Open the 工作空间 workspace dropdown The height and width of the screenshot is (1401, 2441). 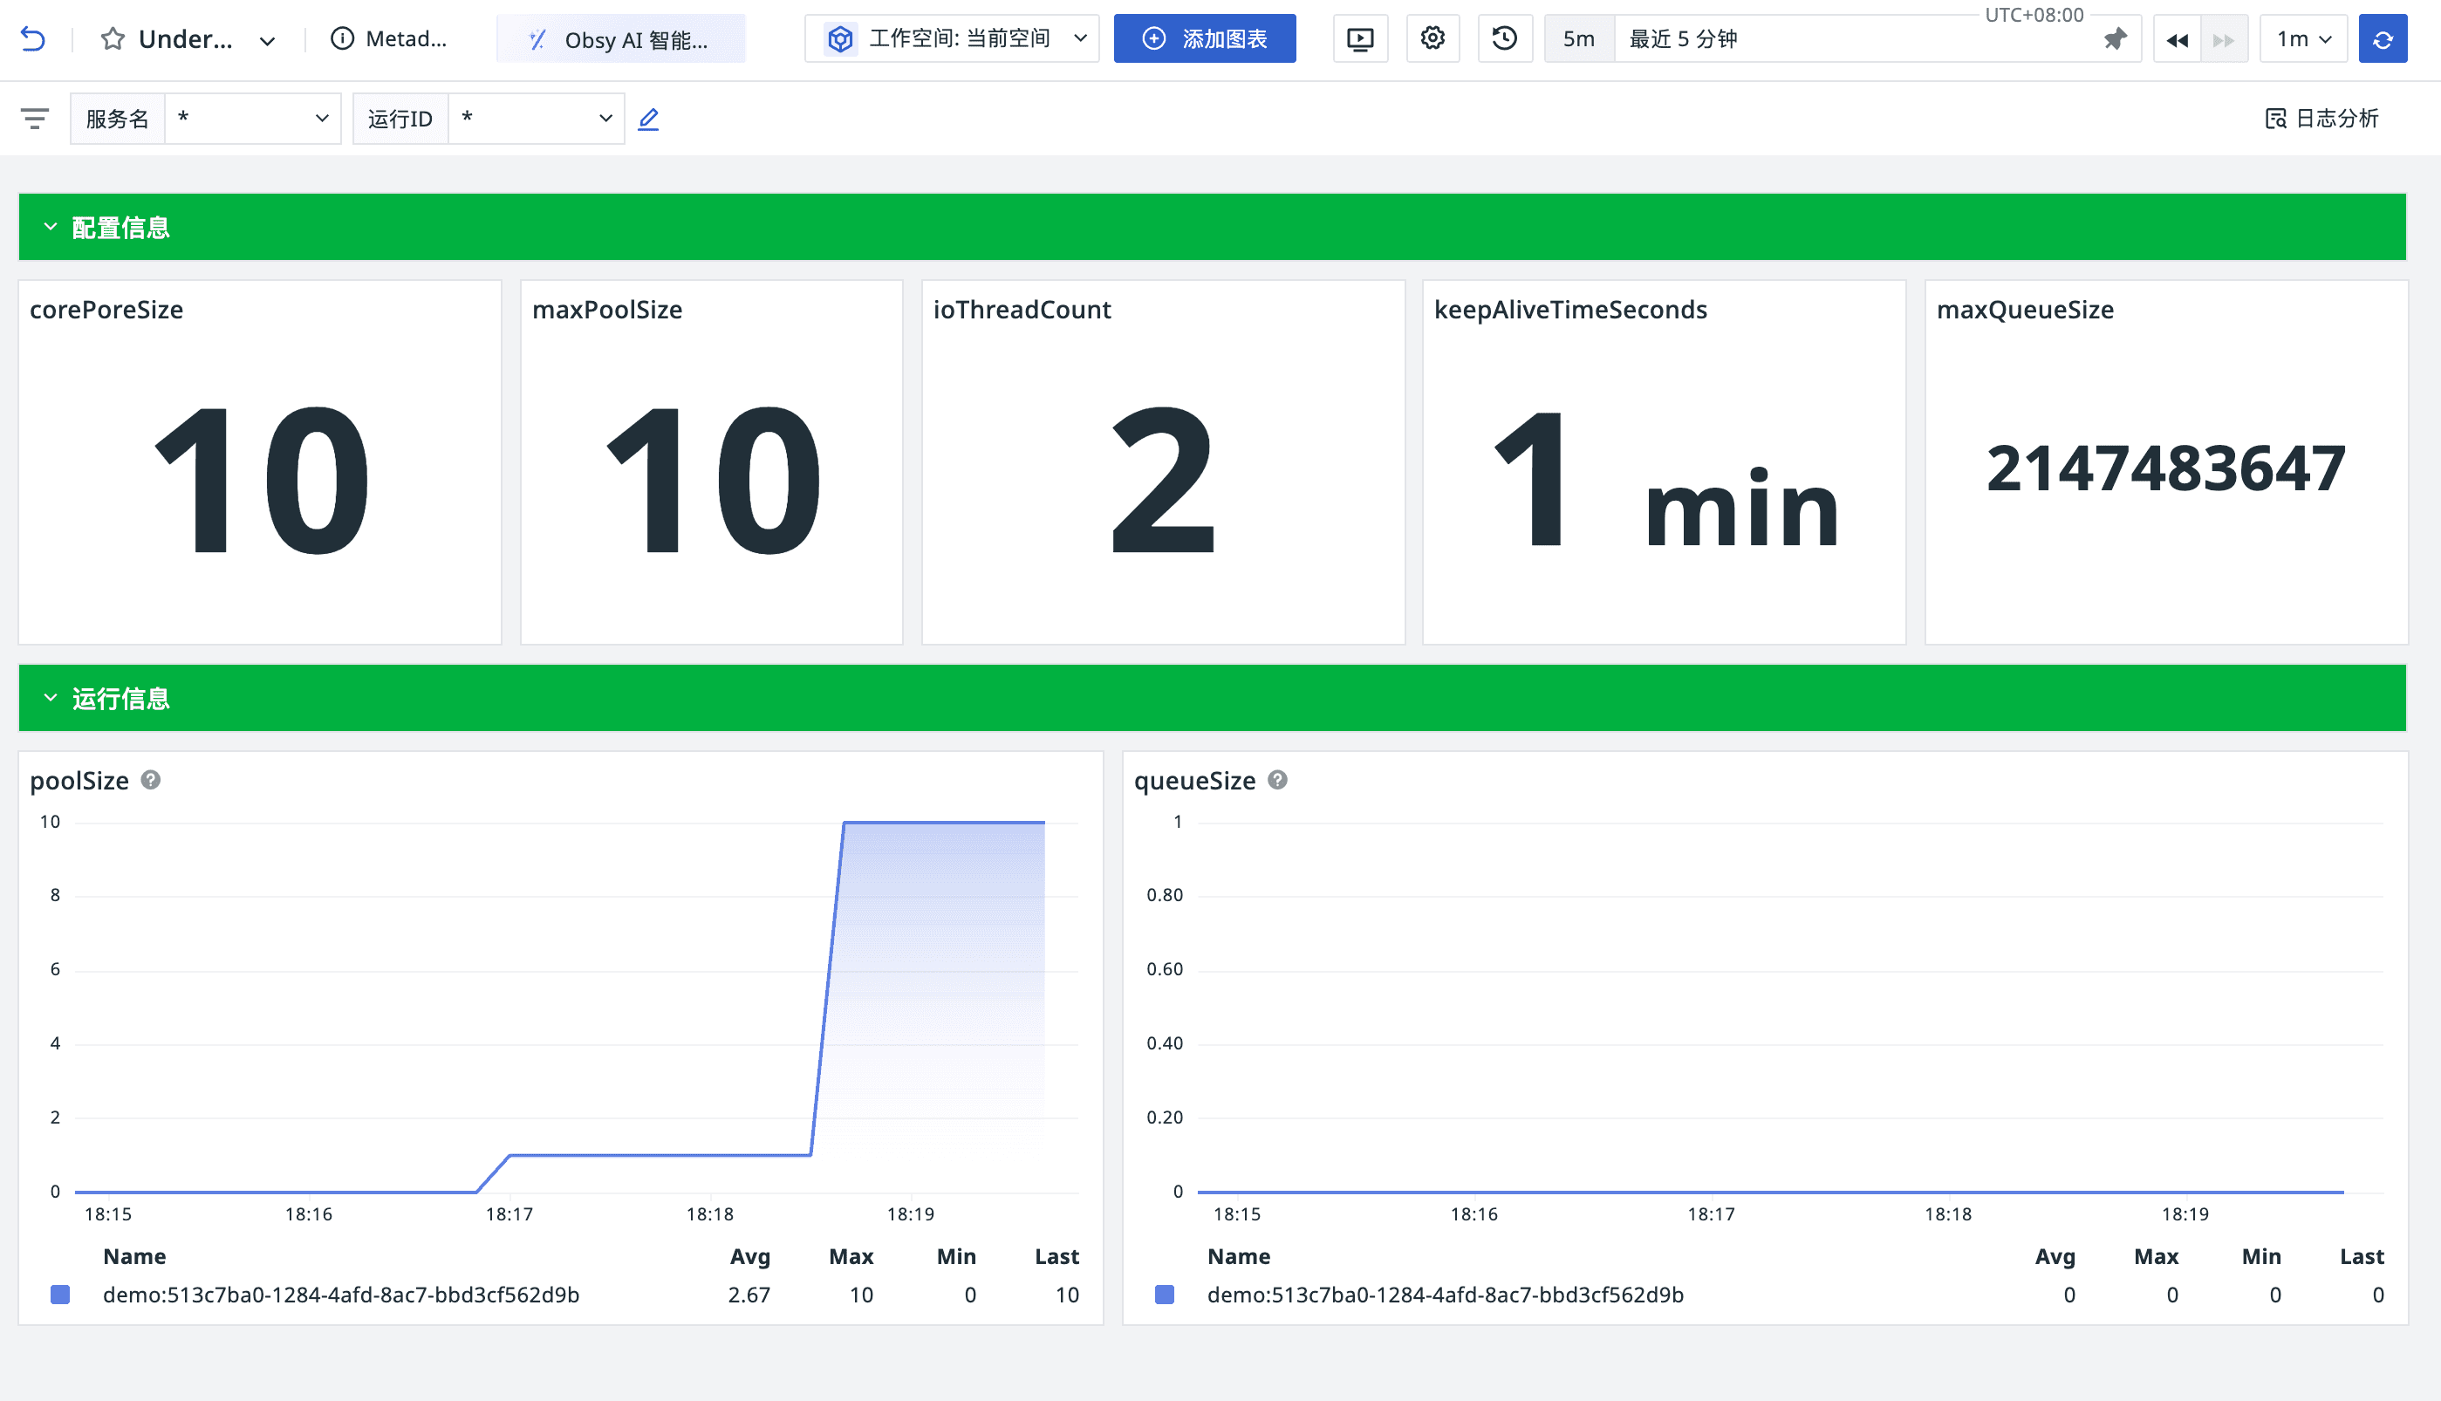952,38
